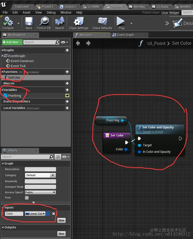Open Details view options eye dropdown
Screen dimensions: 193x239
(x=66, y=157)
